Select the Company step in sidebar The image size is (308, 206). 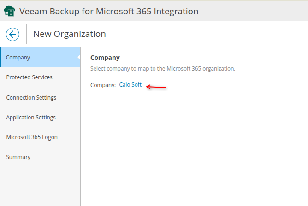18,58
